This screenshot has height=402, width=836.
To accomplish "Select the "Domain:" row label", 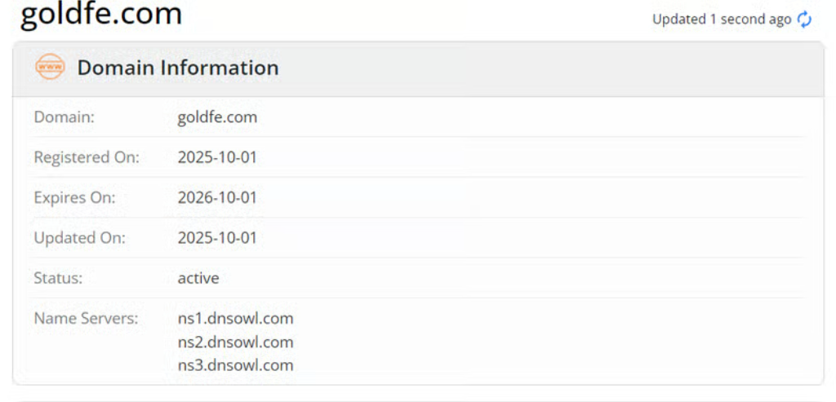I will click(x=64, y=117).
